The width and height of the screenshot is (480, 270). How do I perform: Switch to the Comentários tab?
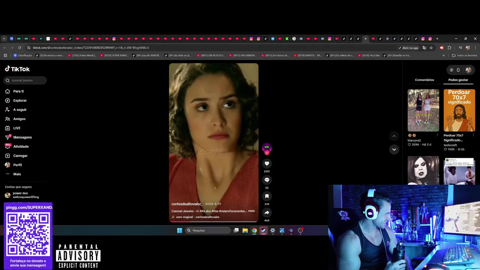coord(424,80)
